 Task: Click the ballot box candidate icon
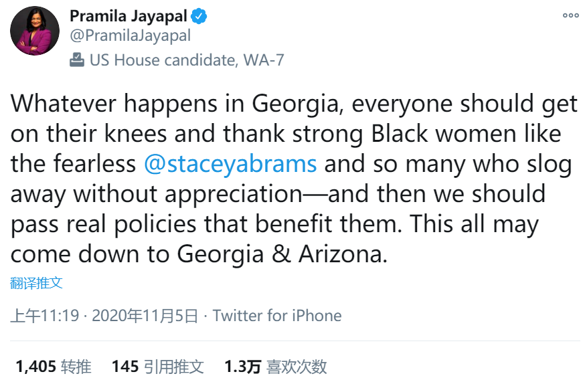77,60
